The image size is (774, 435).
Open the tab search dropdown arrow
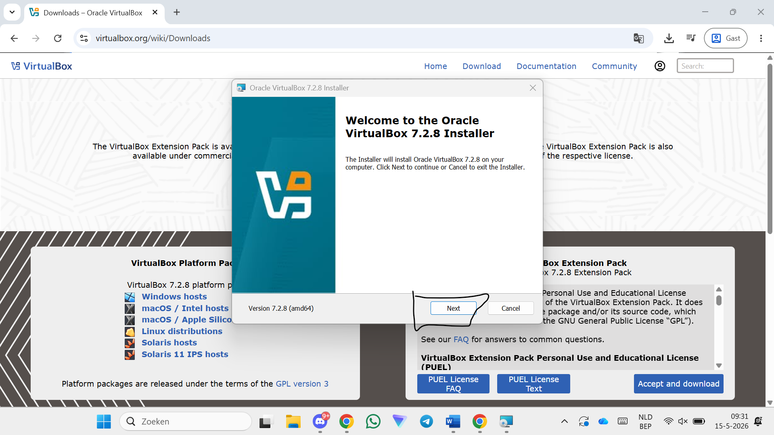coord(12,12)
